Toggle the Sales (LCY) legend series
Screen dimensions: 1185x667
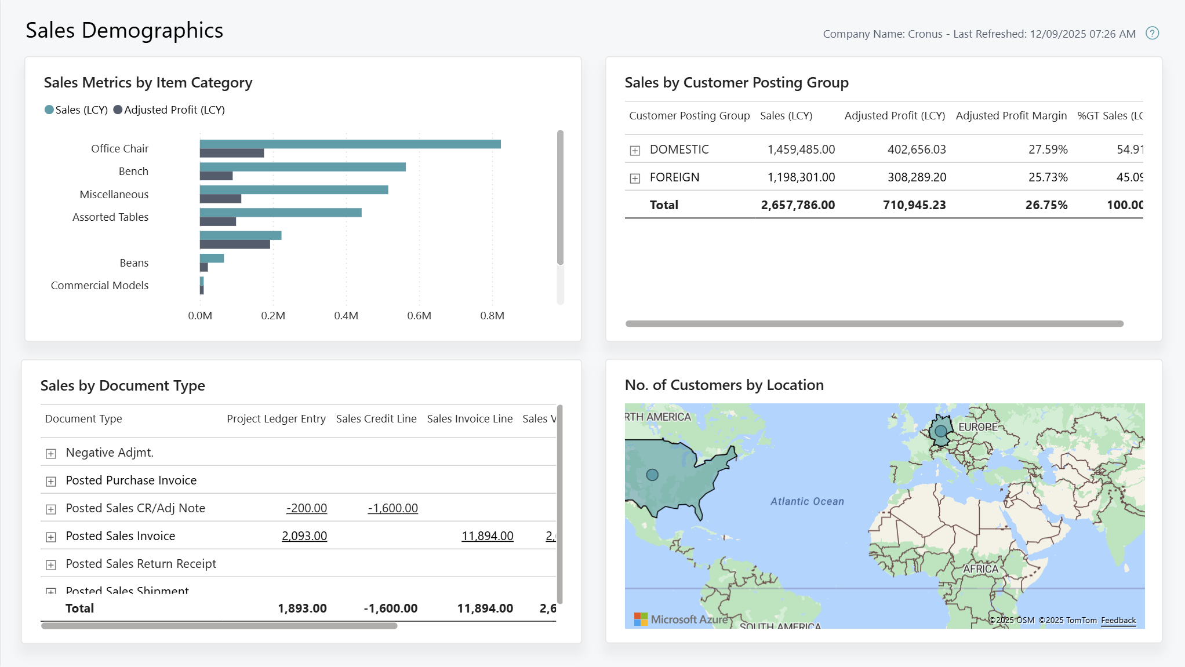pyautogui.click(x=76, y=110)
